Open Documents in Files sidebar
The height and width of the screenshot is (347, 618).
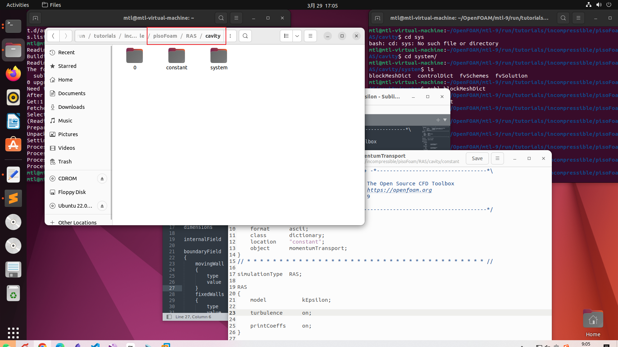[x=78, y=93]
